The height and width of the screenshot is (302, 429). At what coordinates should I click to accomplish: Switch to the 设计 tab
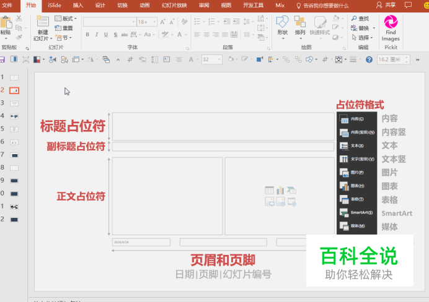(x=100, y=5)
